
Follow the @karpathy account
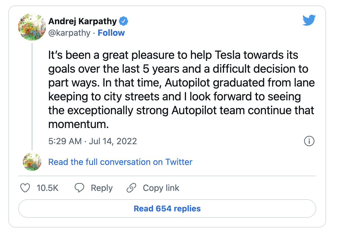click(111, 33)
